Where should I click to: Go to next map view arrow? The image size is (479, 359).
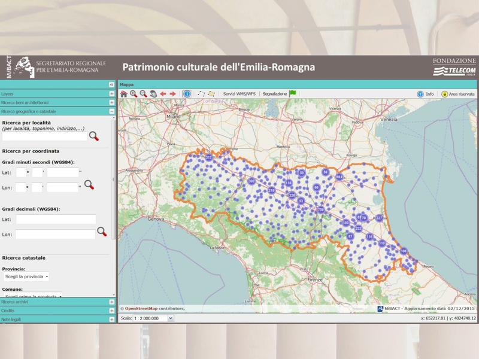(x=173, y=94)
